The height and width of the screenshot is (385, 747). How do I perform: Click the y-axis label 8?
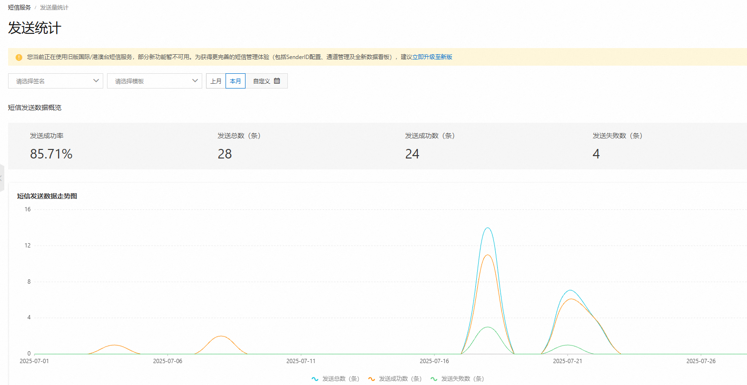click(29, 282)
